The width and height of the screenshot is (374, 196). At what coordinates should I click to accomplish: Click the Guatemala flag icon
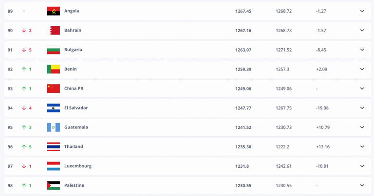(x=53, y=127)
